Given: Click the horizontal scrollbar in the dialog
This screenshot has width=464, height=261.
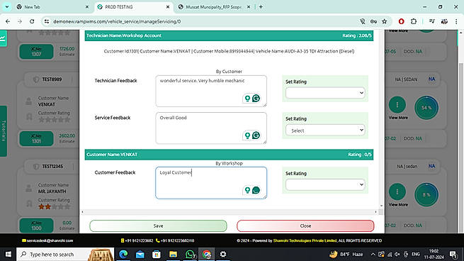Looking at the screenshot, I should [x=229, y=212].
